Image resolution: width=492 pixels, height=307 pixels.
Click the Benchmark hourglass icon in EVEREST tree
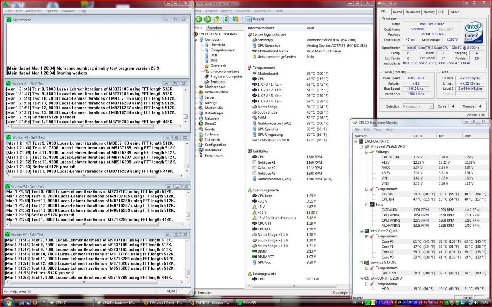[x=202, y=155]
